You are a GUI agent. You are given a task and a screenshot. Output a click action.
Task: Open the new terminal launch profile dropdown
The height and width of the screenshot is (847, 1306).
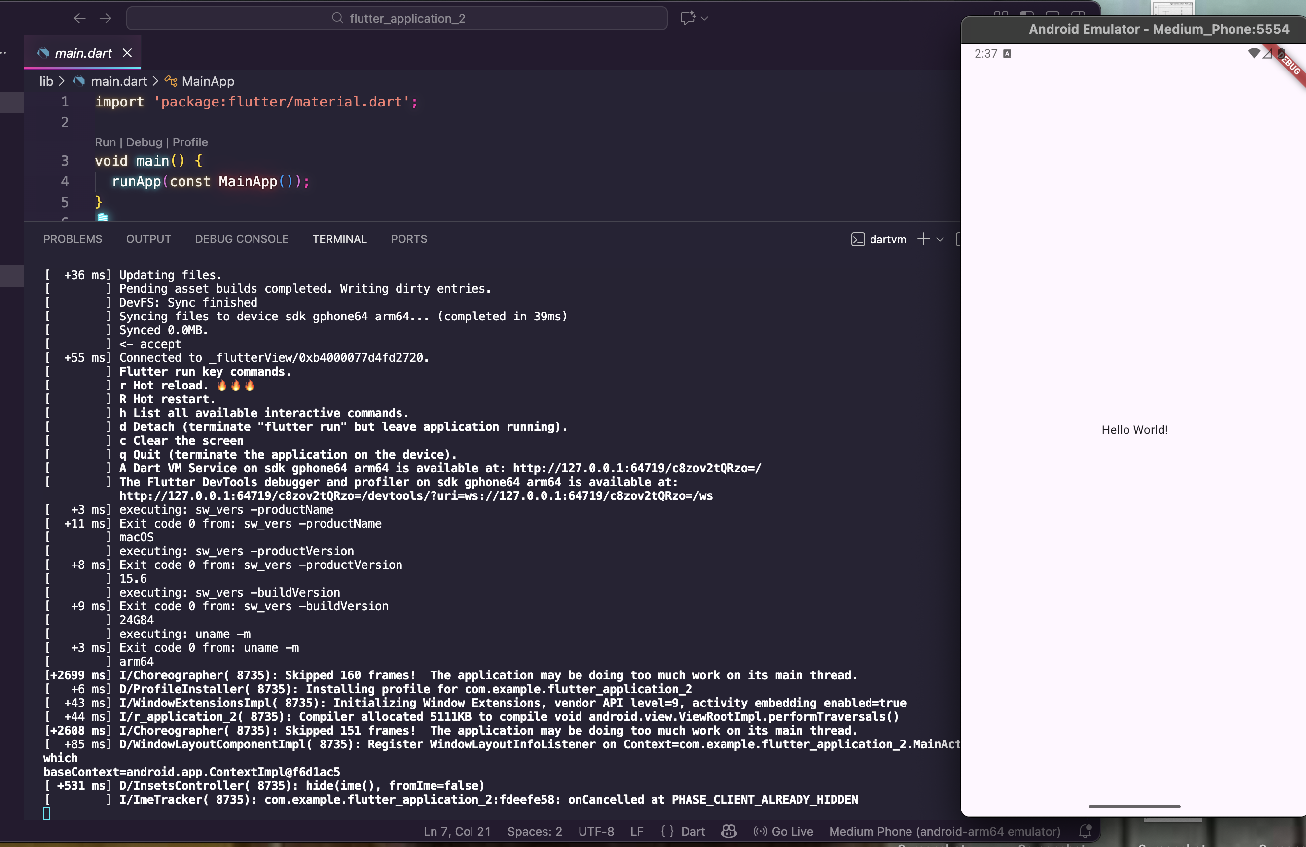click(x=940, y=239)
